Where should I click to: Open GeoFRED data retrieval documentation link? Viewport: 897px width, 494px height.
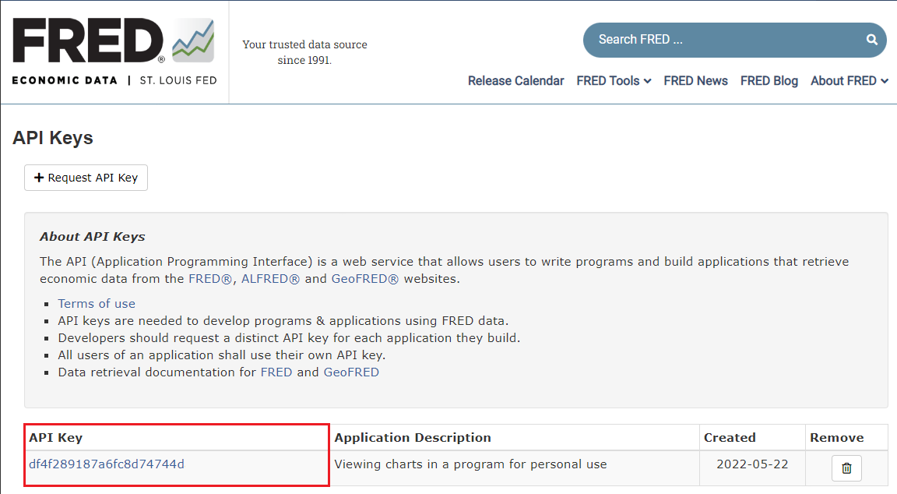pyautogui.click(x=351, y=372)
